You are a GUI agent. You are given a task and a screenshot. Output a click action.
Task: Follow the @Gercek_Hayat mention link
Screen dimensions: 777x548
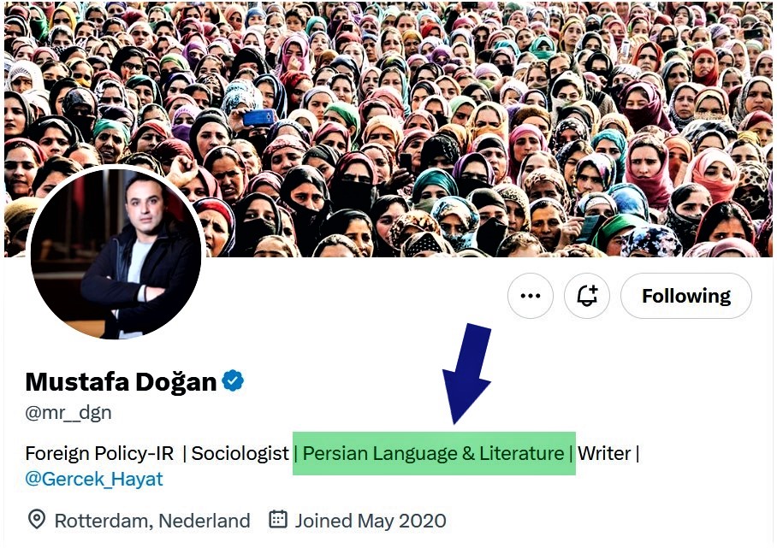click(x=93, y=480)
